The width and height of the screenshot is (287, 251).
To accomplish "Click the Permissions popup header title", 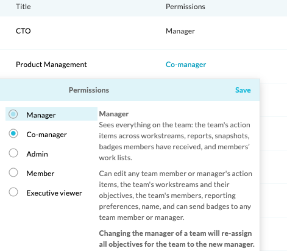I will [89, 90].
